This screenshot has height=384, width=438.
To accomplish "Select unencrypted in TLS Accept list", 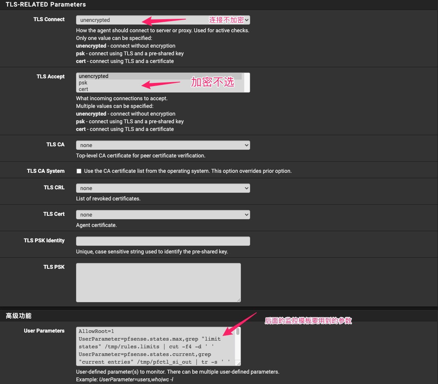I will 94,76.
